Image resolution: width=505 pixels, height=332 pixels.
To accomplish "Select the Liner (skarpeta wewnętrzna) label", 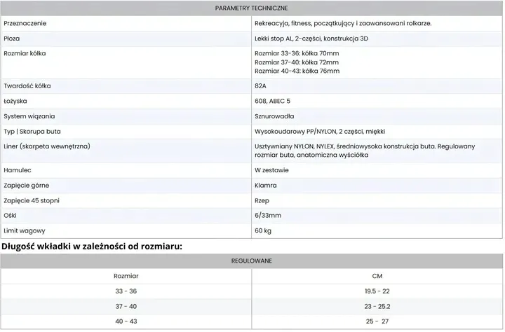I will click(x=47, y=146).
